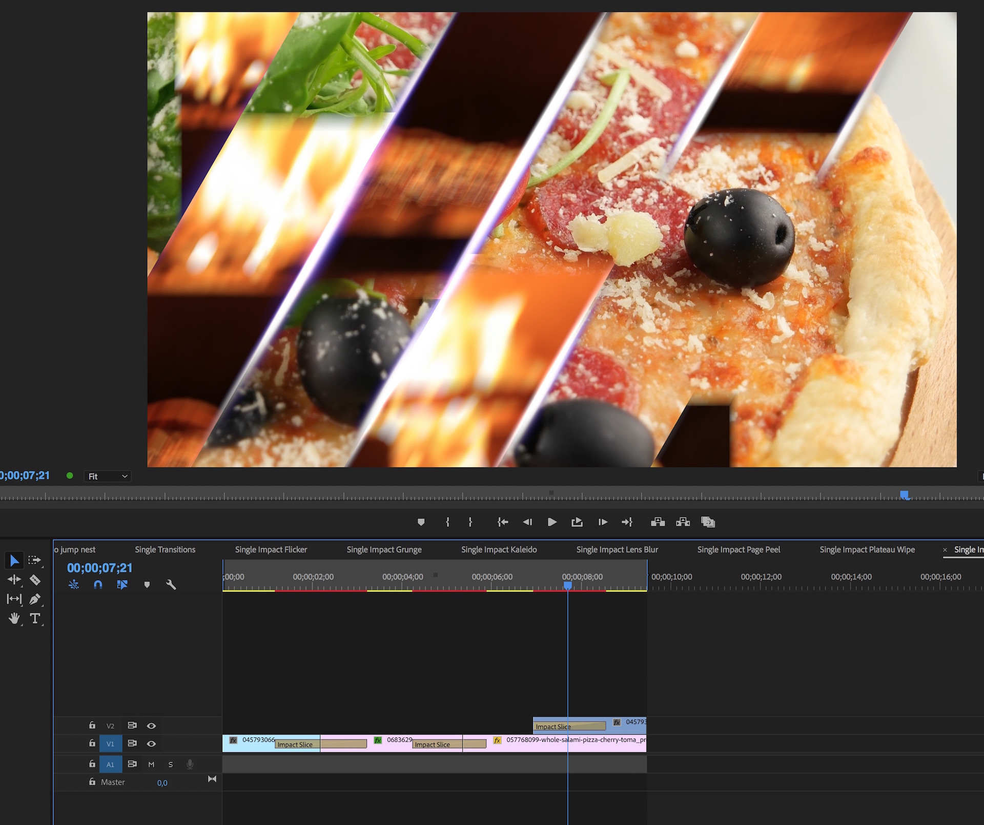Lock the V2 track

(x=92, y=726)
